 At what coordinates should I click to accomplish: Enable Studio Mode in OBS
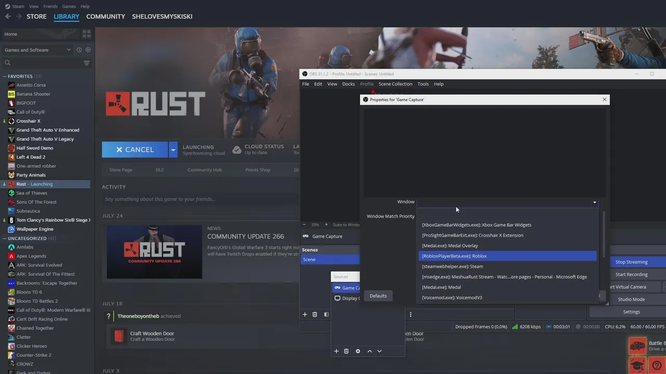click(632, 300)
